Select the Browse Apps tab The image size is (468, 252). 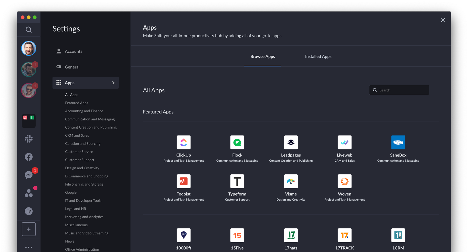262,57
